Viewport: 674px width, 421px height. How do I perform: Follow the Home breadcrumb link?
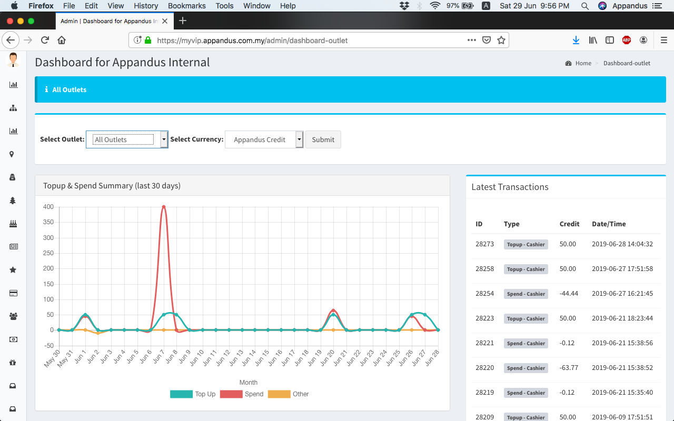coord(583,63)
